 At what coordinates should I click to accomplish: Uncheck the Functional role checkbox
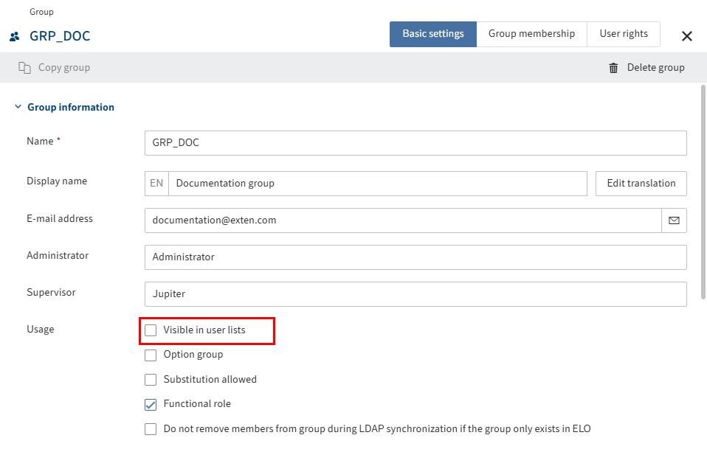point(151,404)
